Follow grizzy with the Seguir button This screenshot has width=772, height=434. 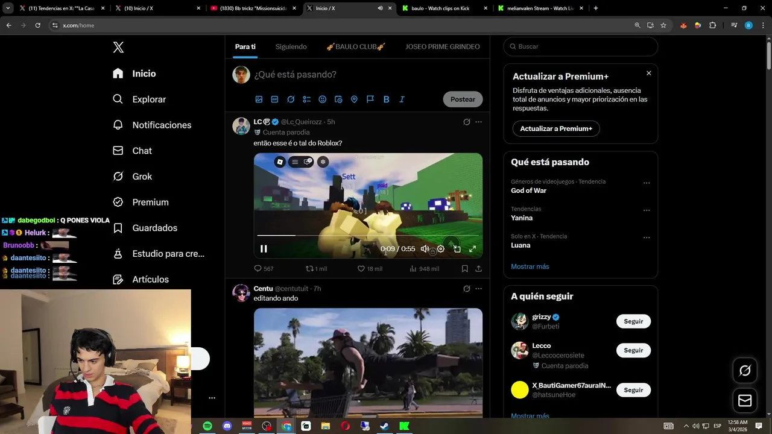[x=633, y=321]
